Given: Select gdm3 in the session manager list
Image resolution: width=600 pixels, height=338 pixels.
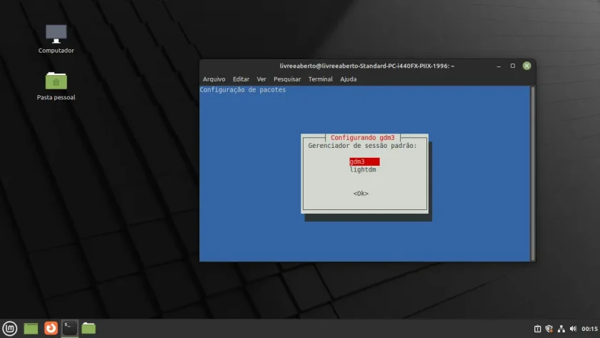Looking at the screenshot, I should point(364,161).
